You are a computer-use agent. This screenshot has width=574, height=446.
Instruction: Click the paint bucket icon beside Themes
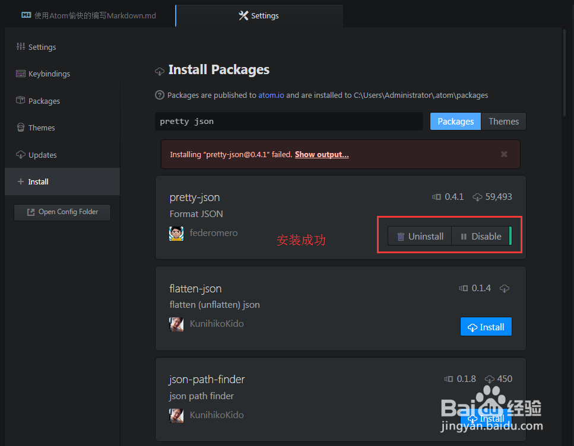[21, 128]
